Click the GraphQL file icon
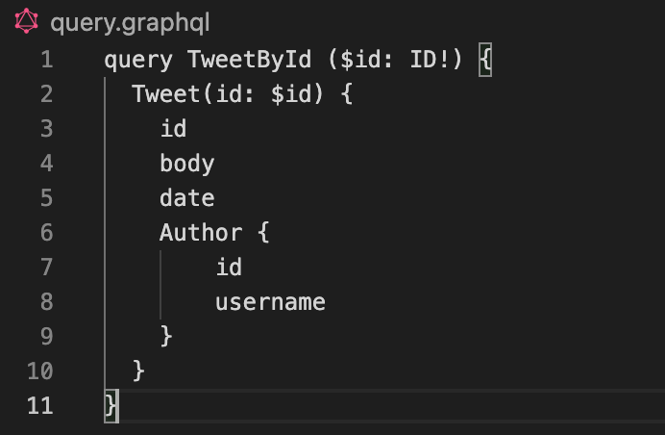The height and width of the screenshot is (435, 665). 26,21
